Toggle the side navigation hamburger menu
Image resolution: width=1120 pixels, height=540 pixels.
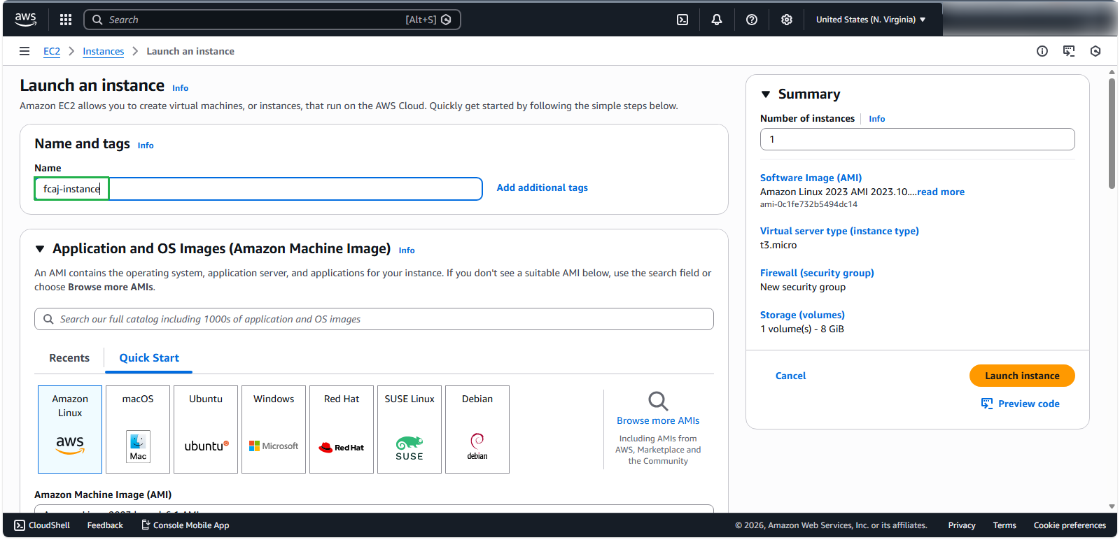tap(24, 51)
